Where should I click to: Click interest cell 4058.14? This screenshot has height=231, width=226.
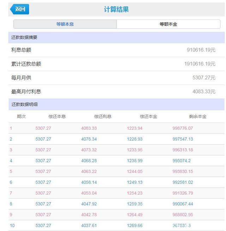point(89,182)
